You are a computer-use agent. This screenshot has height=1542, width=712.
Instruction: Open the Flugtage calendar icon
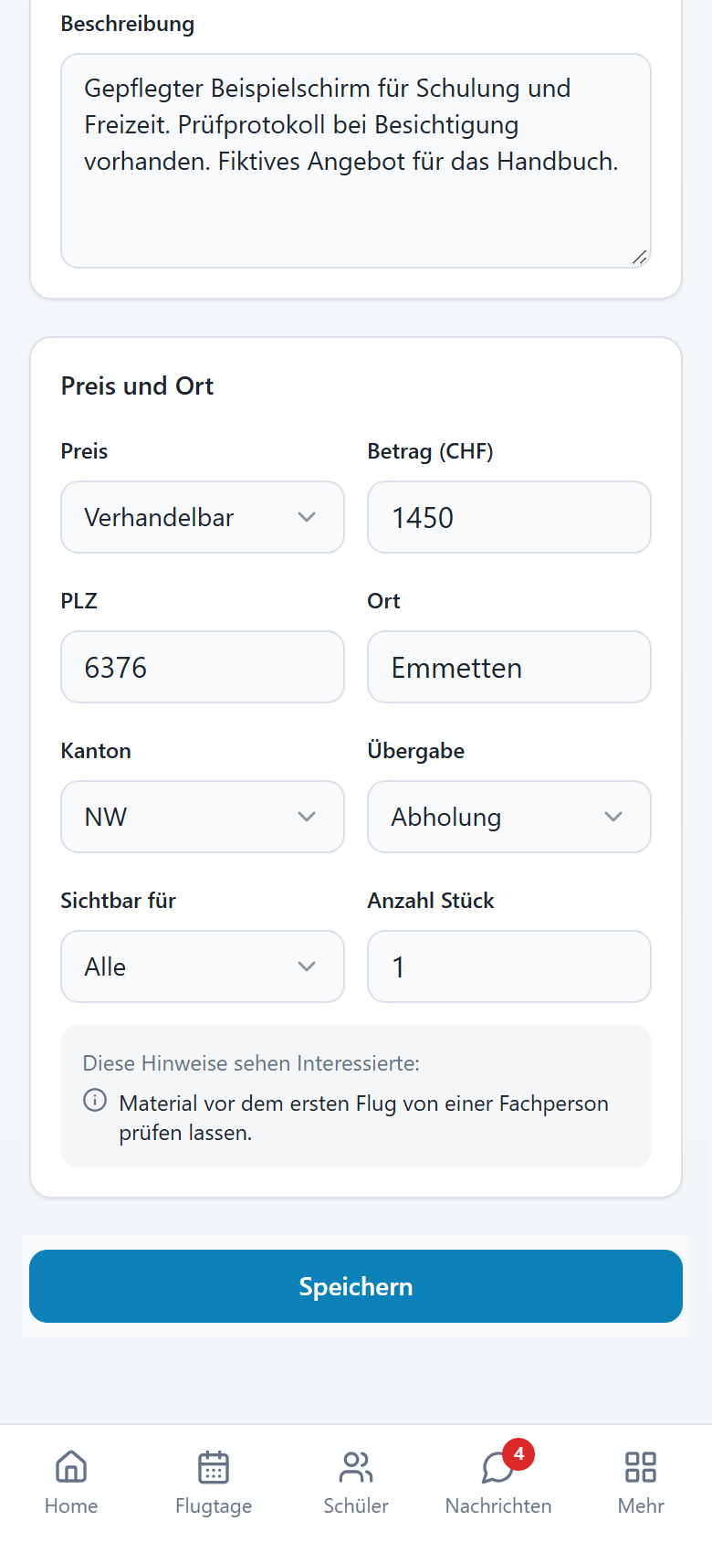[214, 1467]
